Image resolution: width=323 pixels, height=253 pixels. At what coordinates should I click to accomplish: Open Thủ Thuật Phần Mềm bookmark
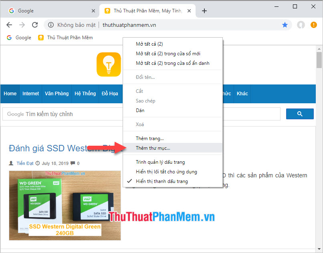[x=65, y=38]
